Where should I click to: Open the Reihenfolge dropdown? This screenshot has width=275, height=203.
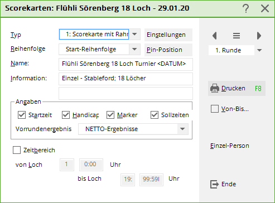point(134,49)
